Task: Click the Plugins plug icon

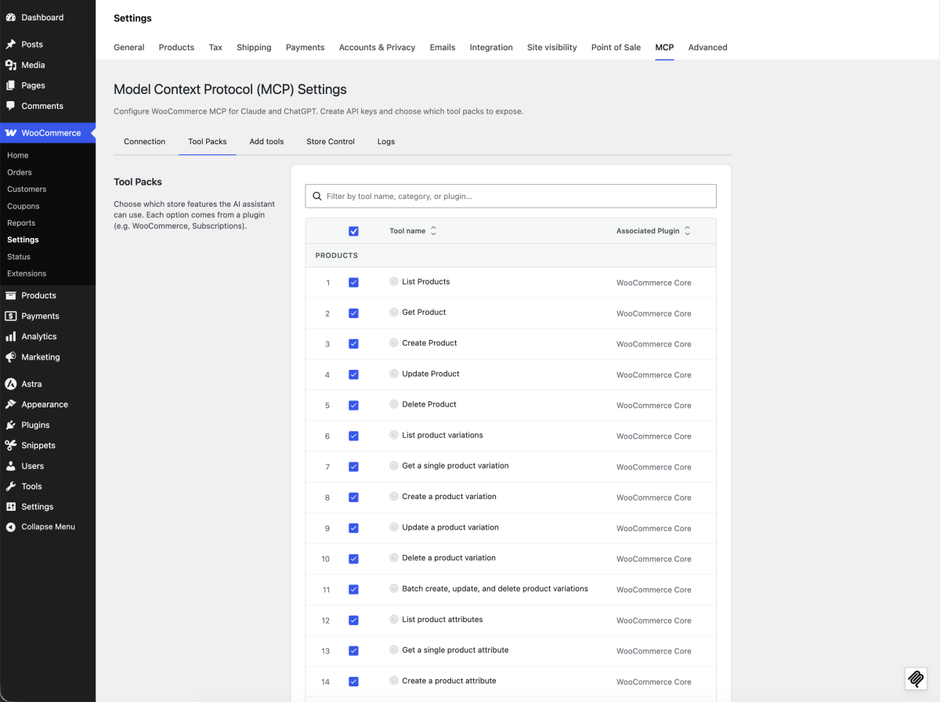Action: 11,425
